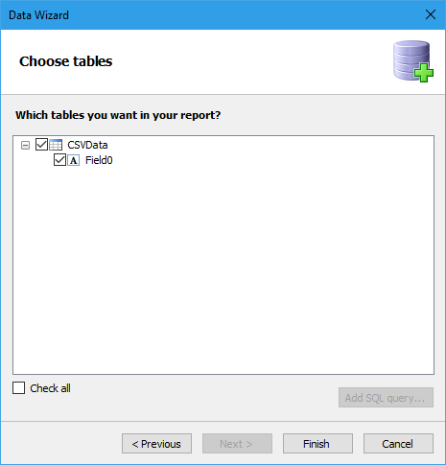
Task: Click the greyed-out Next button
Action: (237, 444)
